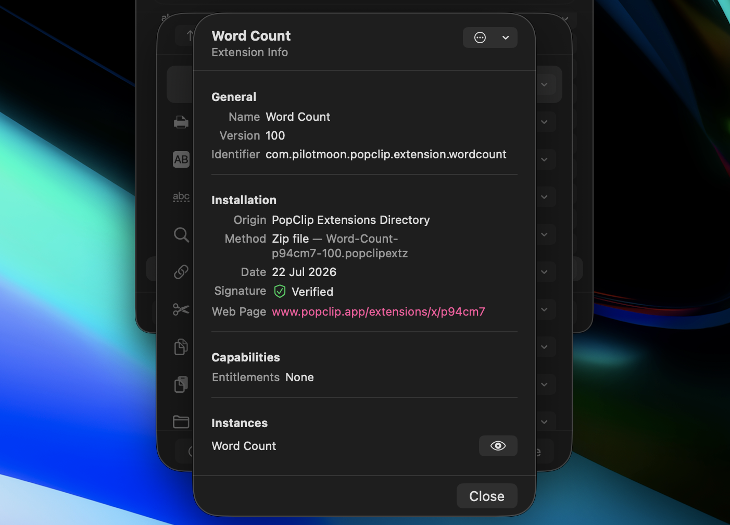The width and height of the screenshot is (730, 525).
Task: Select the scissors cut extension icon
Action: (x=181, y=309)
